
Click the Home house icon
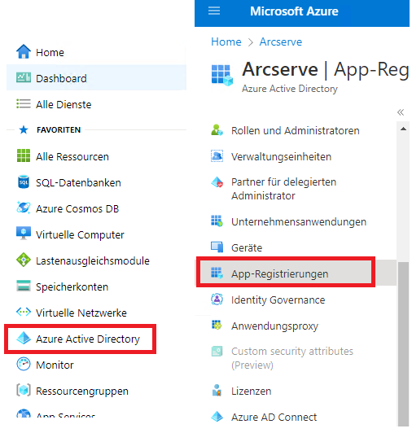(24, 51)
